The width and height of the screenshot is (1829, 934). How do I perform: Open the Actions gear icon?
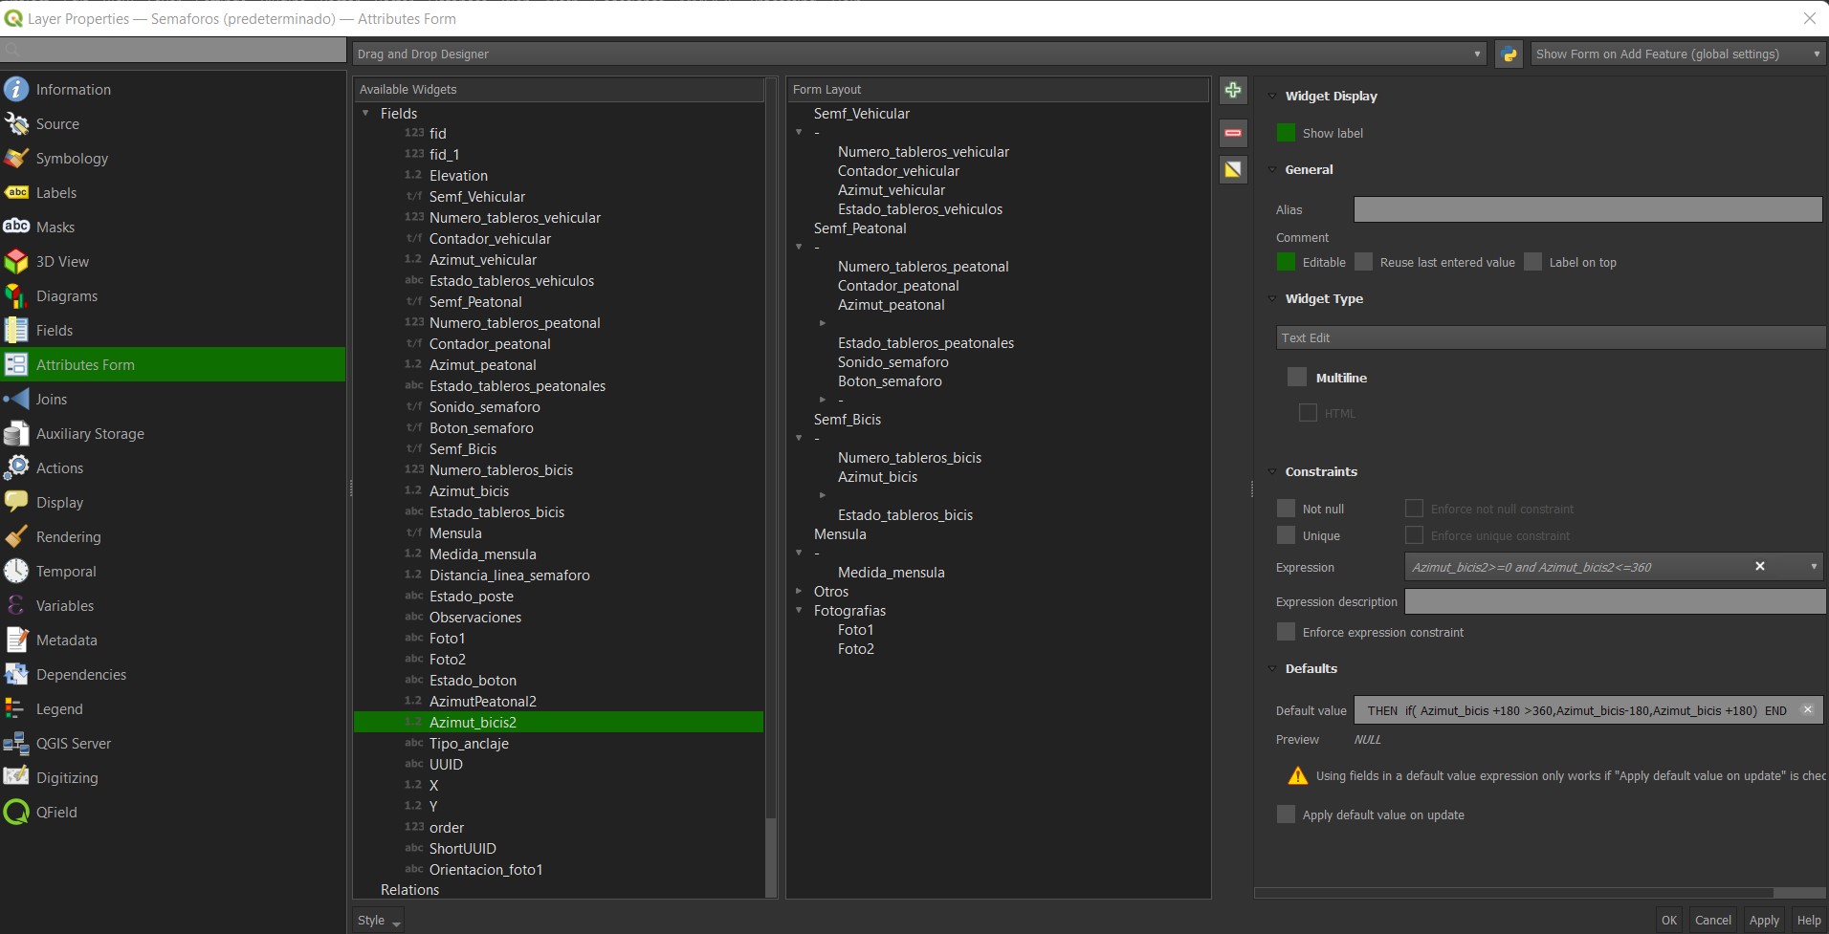(x=16, y=467)
